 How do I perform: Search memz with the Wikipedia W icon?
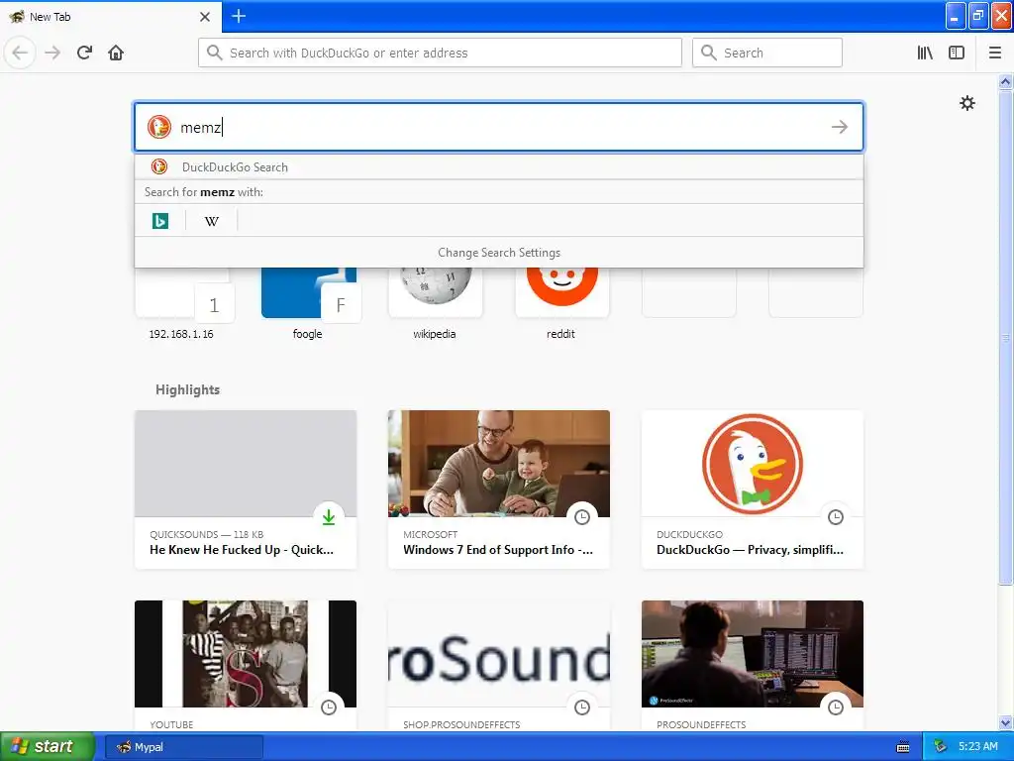click(212, 221)
